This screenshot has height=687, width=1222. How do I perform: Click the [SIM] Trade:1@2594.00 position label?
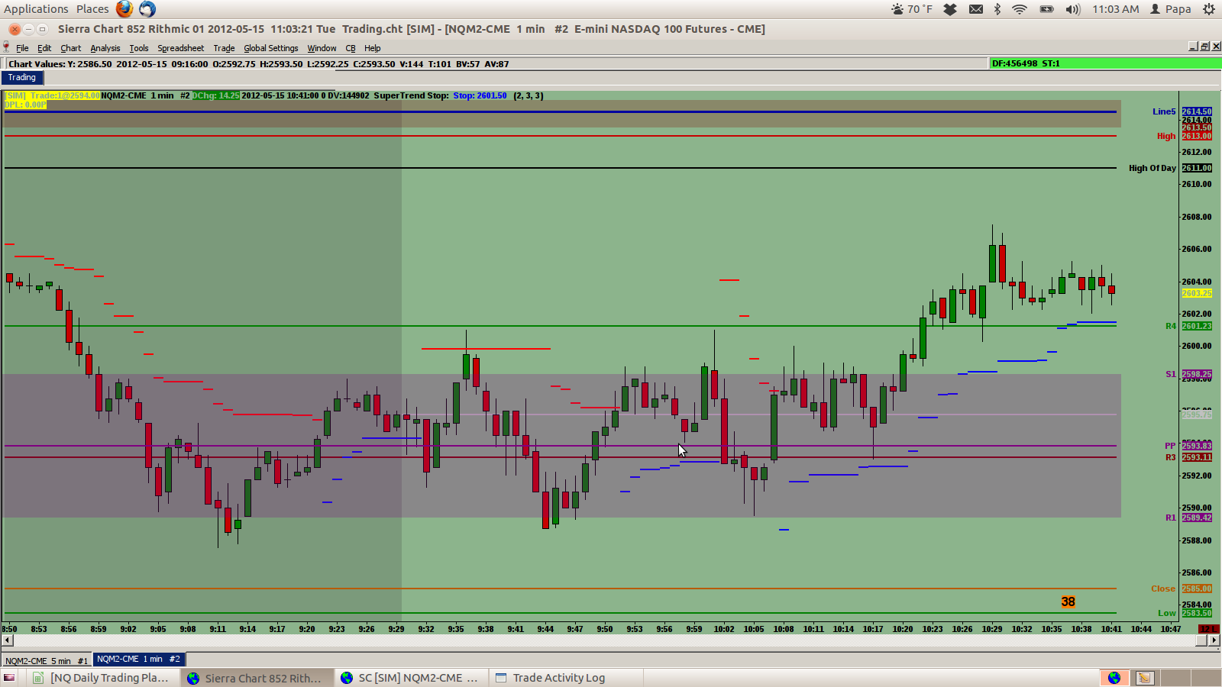tap(53, 95)
